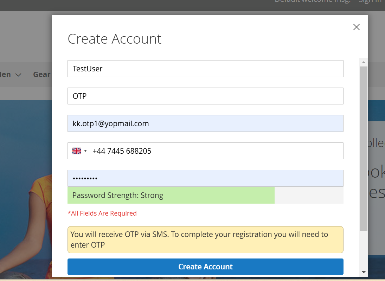Click the dialog's vertical scrollbar thumb

pos(364,148)
